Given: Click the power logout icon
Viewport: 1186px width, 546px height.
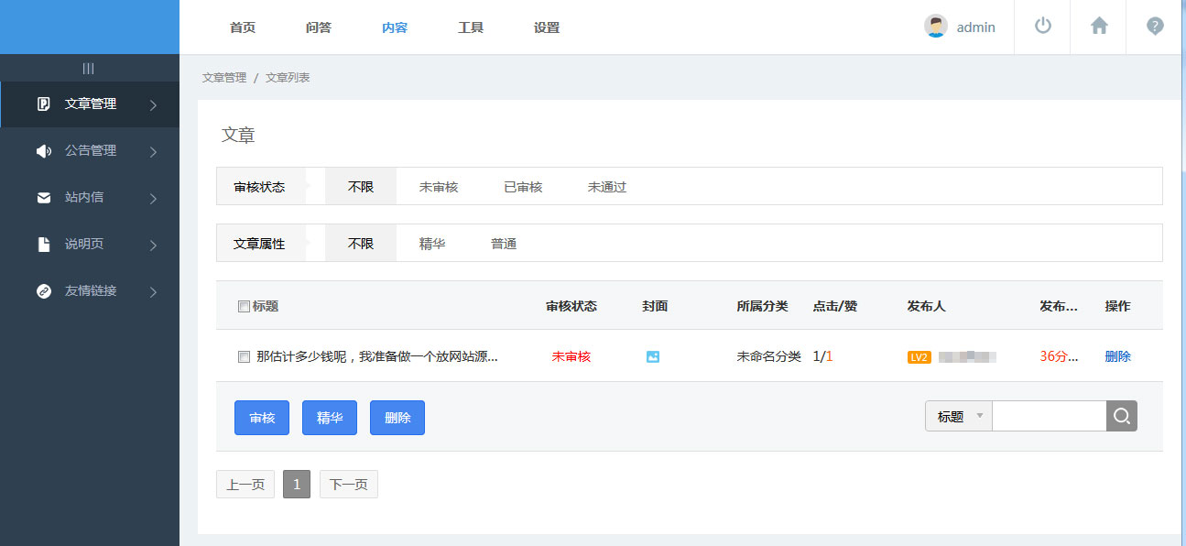Looking at the screenshot, I should click(x=1042, y=27).
